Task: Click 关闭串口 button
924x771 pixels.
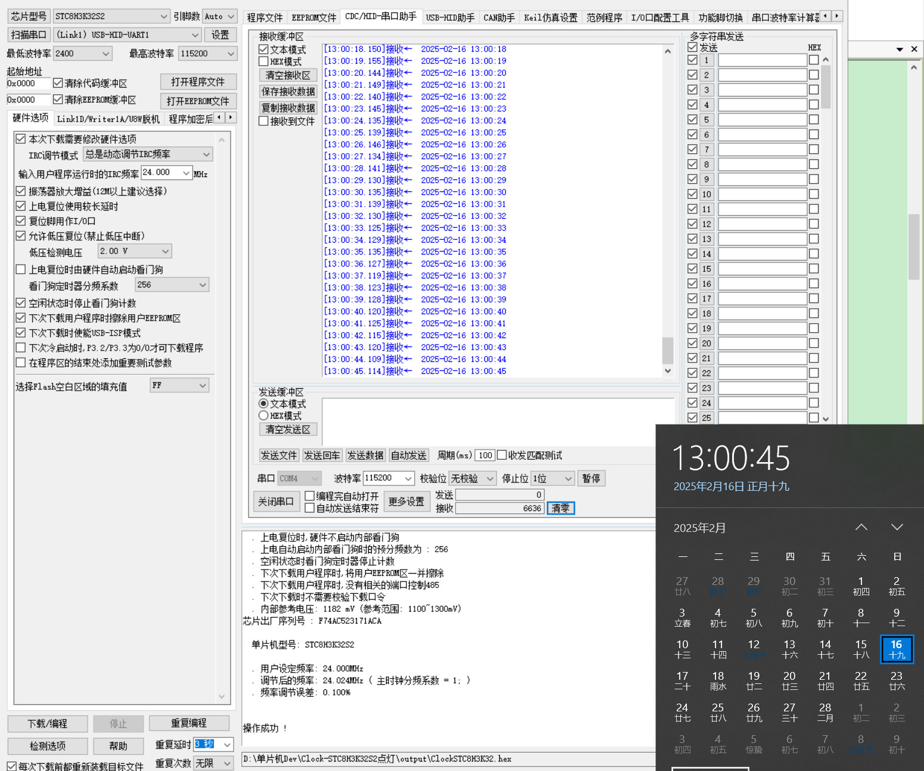Action: coord(276,501)
